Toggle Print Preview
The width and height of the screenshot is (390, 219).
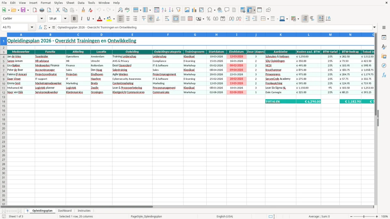(x=49, y=10)
